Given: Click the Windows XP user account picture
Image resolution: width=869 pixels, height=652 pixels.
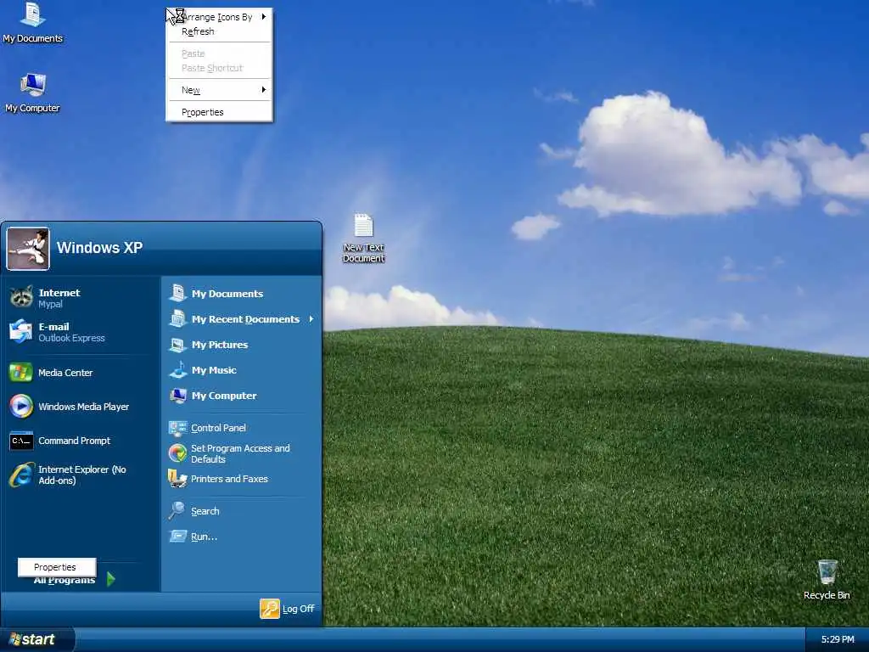Looking at the screenshot, I should [28, 249].
